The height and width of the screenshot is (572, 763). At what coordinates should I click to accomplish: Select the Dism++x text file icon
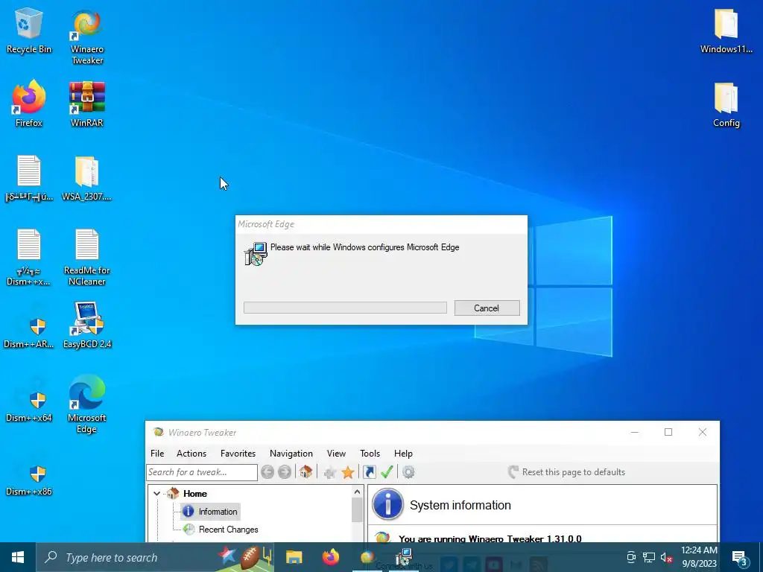[x=29, y=257]
